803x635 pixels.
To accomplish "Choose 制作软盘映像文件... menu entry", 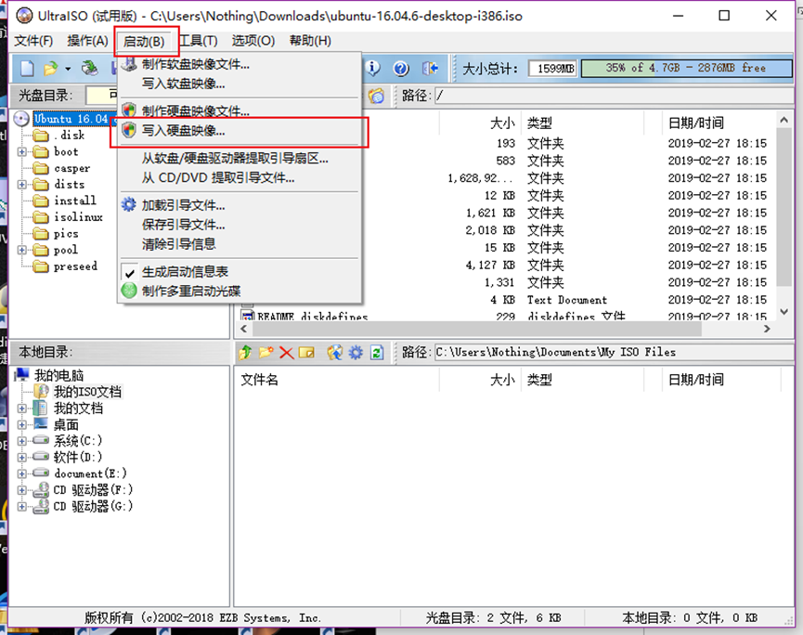I will 240,65.
